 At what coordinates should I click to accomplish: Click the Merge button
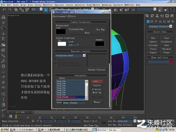(97, 102)
